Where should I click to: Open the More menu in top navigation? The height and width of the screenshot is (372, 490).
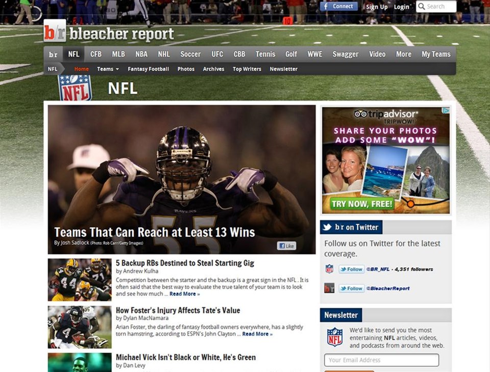point(404,54)
